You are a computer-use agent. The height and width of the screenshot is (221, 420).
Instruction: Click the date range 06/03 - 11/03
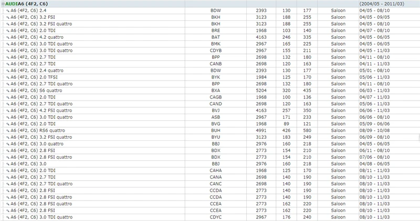[374, 91]
